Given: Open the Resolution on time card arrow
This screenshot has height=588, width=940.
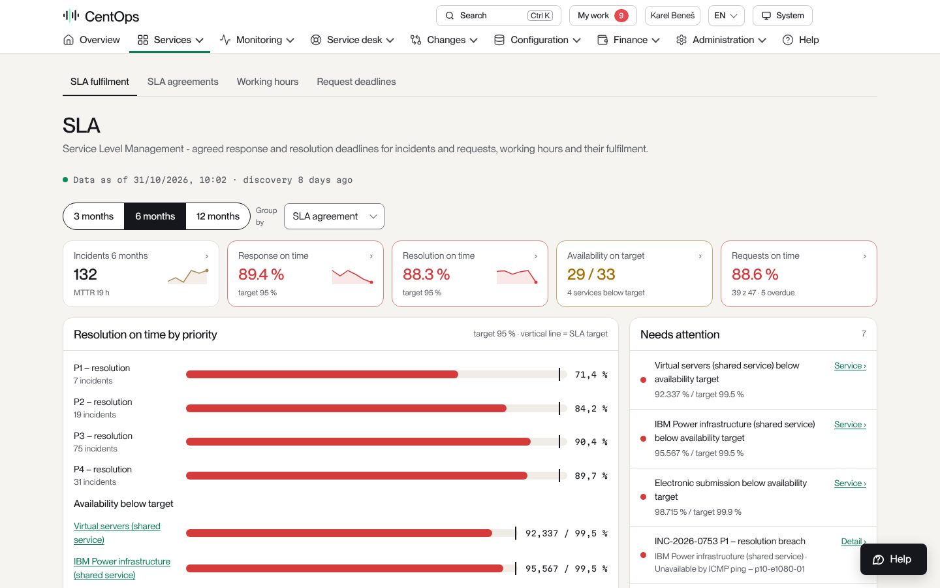Looking at the screenshot, I should [536, 256].
